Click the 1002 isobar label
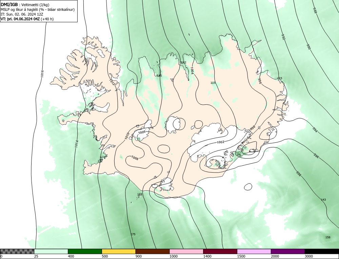The image size is (339, 259). coord(221,142)
